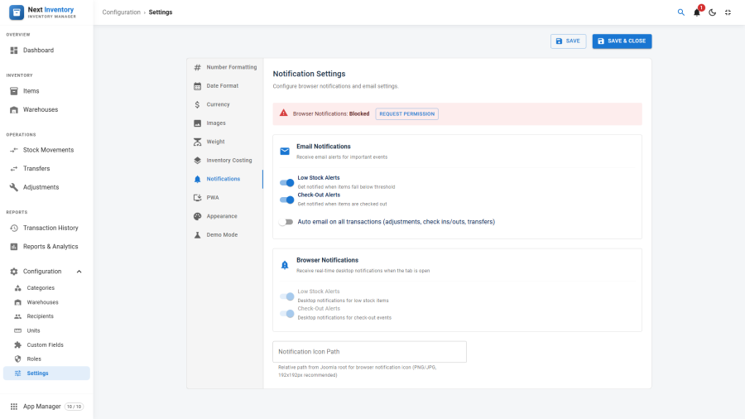This screenshot has height=419, width=745.
Task: Click the Currency dollar icon
Action: click(197, 104)
